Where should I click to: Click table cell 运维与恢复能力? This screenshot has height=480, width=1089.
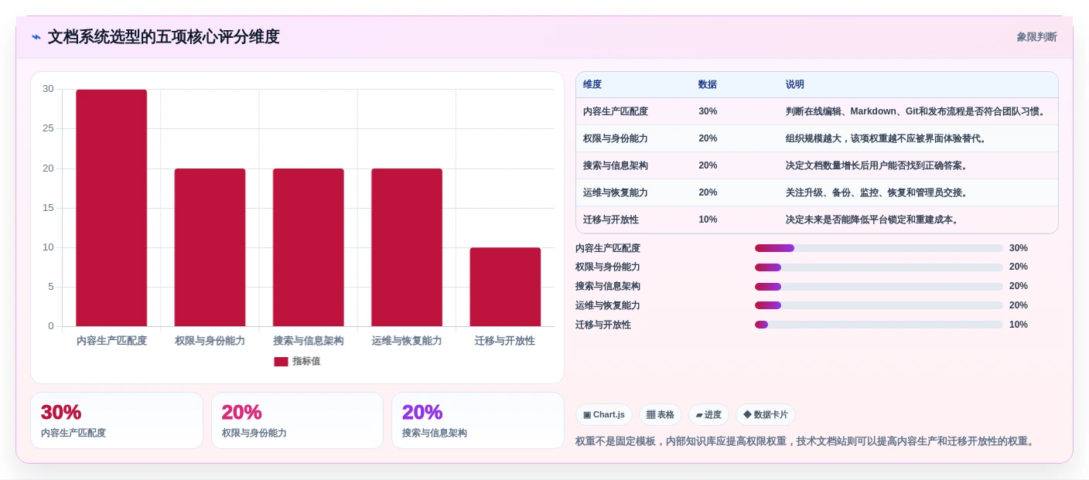click(x=616, y=192)
